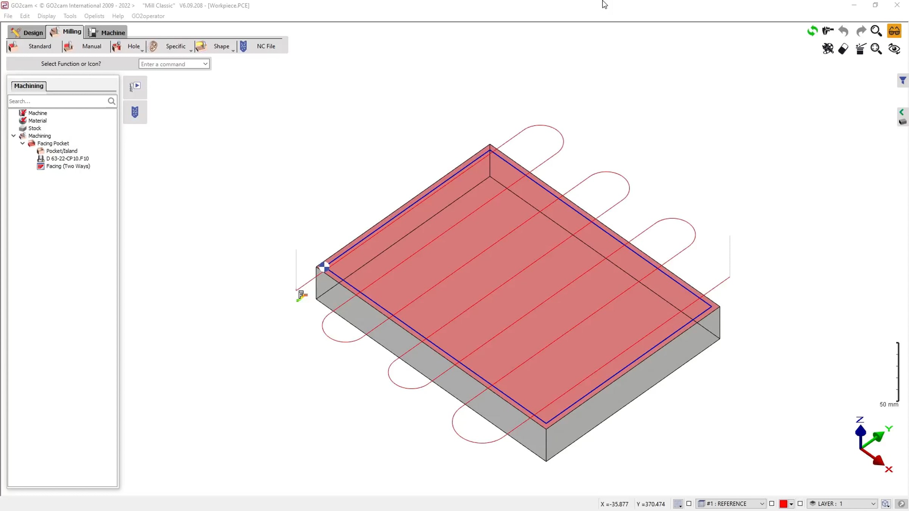Screen dimensions: 909x511
Task: Click the redo arrow icon
Action: 861,31
